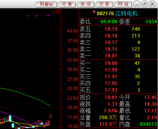Viewport: 158px width, 129px height.
Task: Minimize the window with the round button
Action: pos(137,4)
